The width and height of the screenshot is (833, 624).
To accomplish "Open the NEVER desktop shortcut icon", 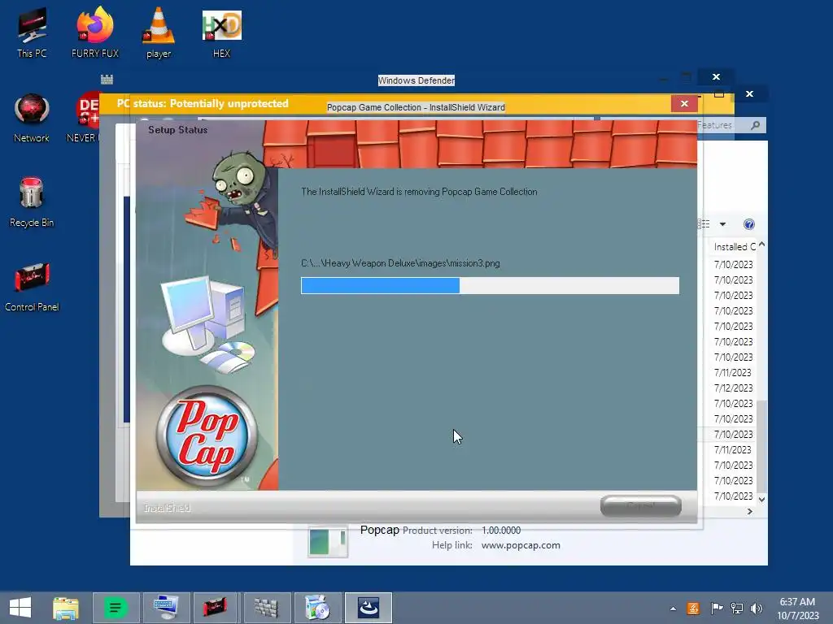I will click(x=85, y=118).
